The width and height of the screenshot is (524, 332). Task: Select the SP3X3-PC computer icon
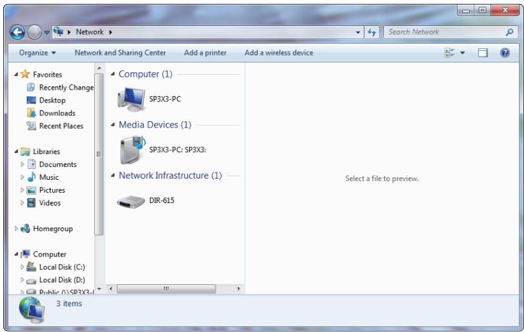click(132, 99)
